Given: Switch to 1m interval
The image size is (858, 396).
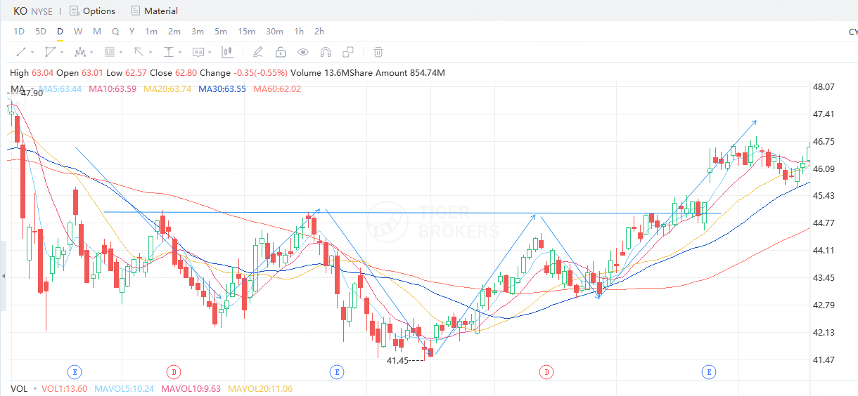Looking at the screenshot, I should [x=151, y=32].
